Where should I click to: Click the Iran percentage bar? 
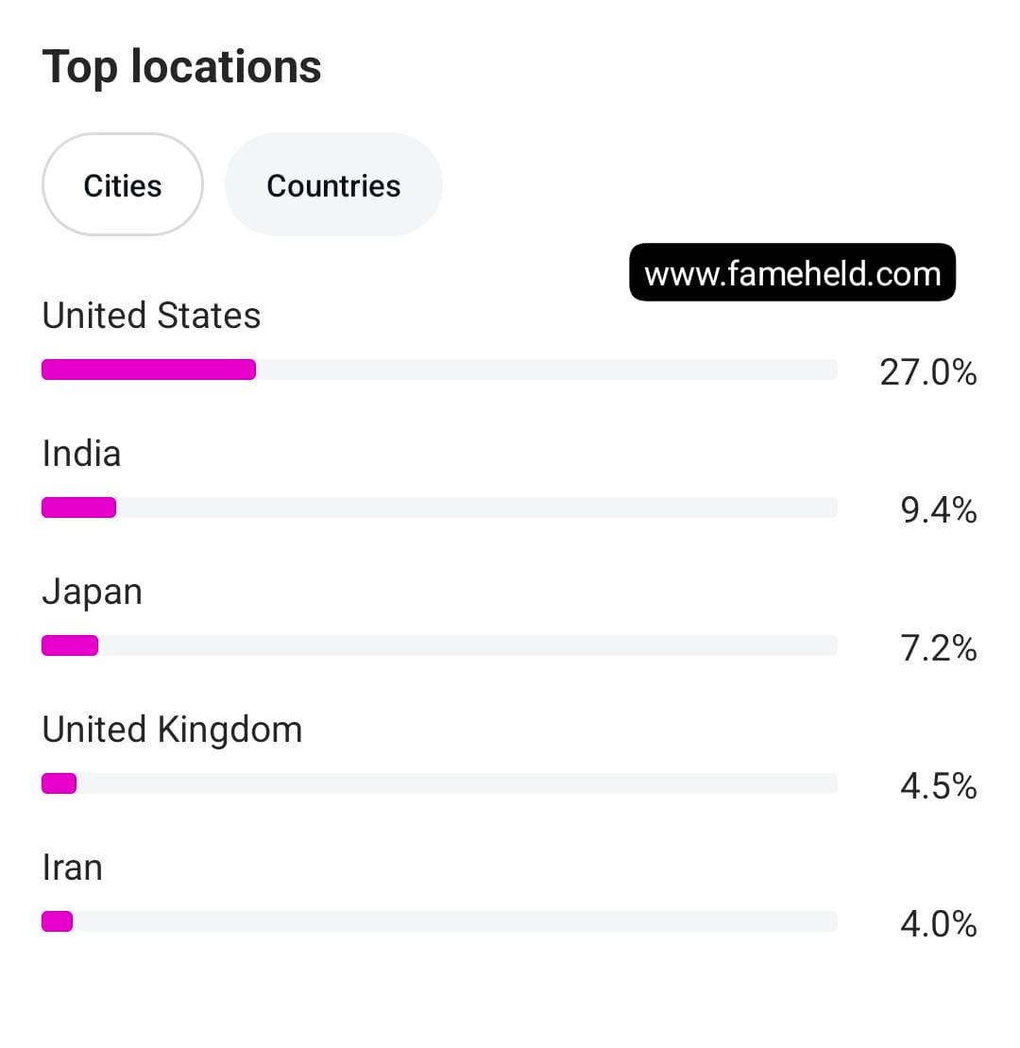[439, 921]
